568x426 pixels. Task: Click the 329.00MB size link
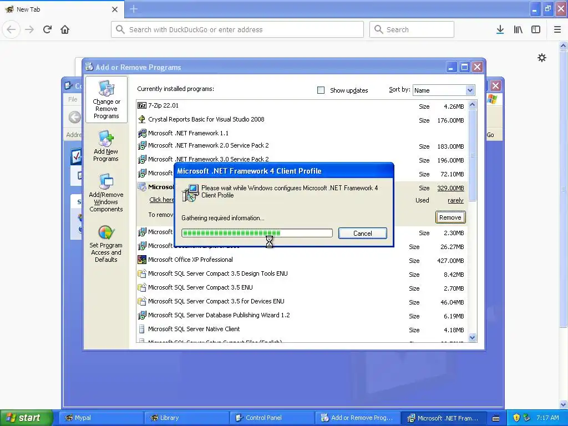[x=450, y=188]
